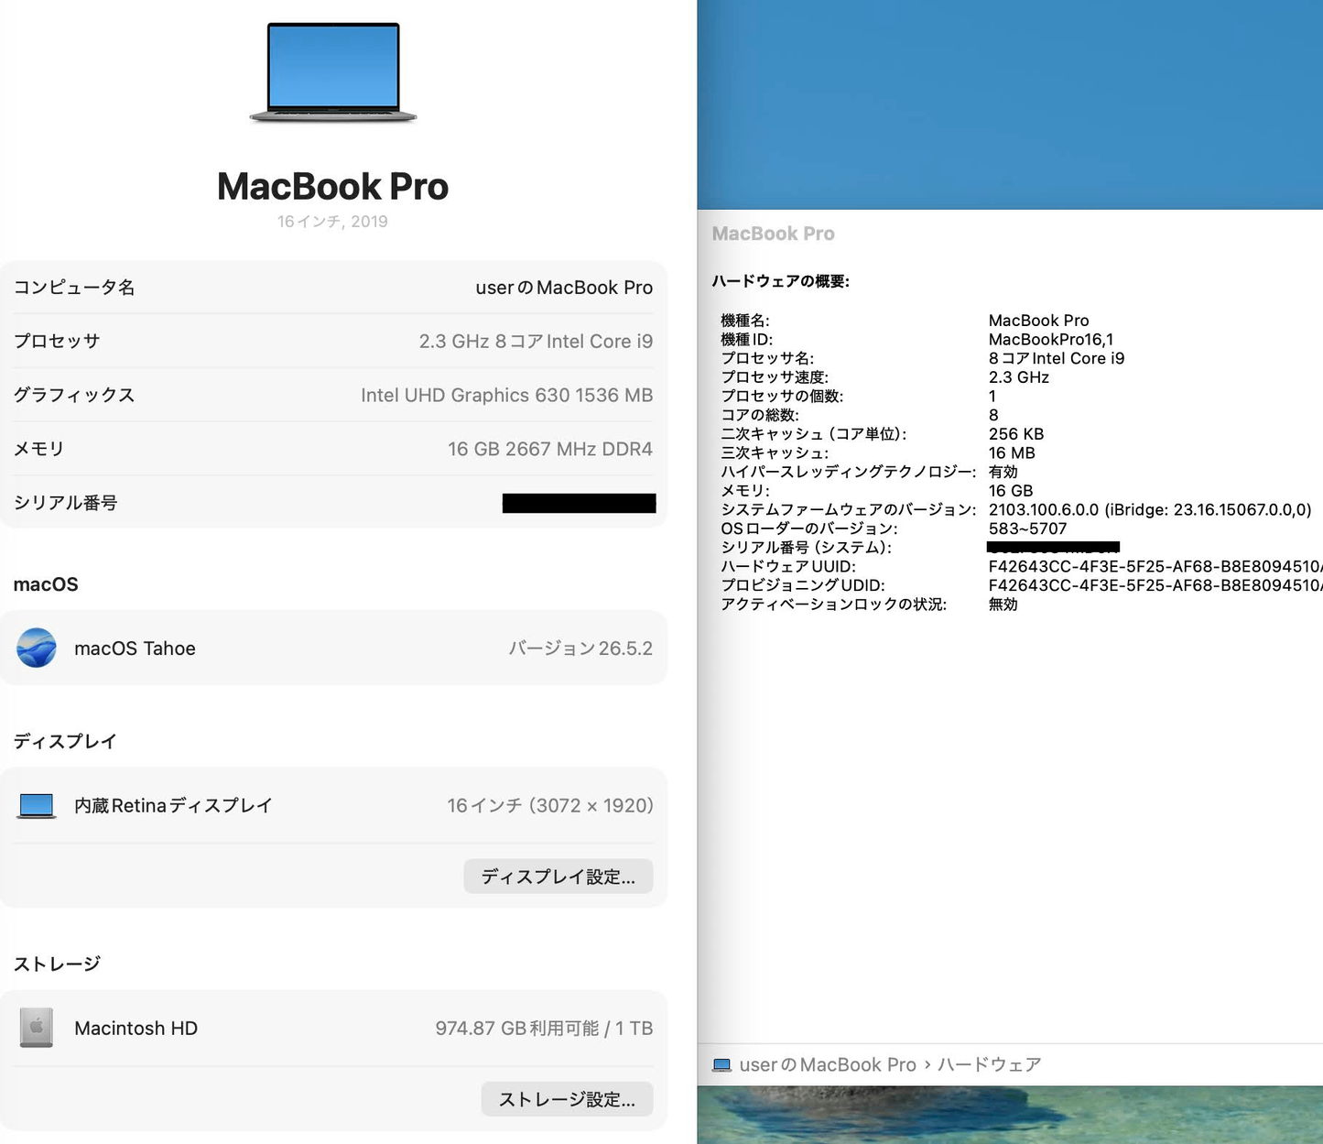Click the computer name value userのMacBook Pro
1323x1144 pixels.
(564, 288)
